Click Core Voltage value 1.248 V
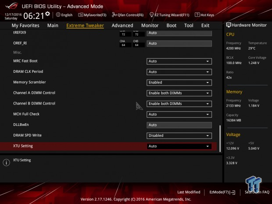This screenshot has width=272, height=204. point(254,63)
